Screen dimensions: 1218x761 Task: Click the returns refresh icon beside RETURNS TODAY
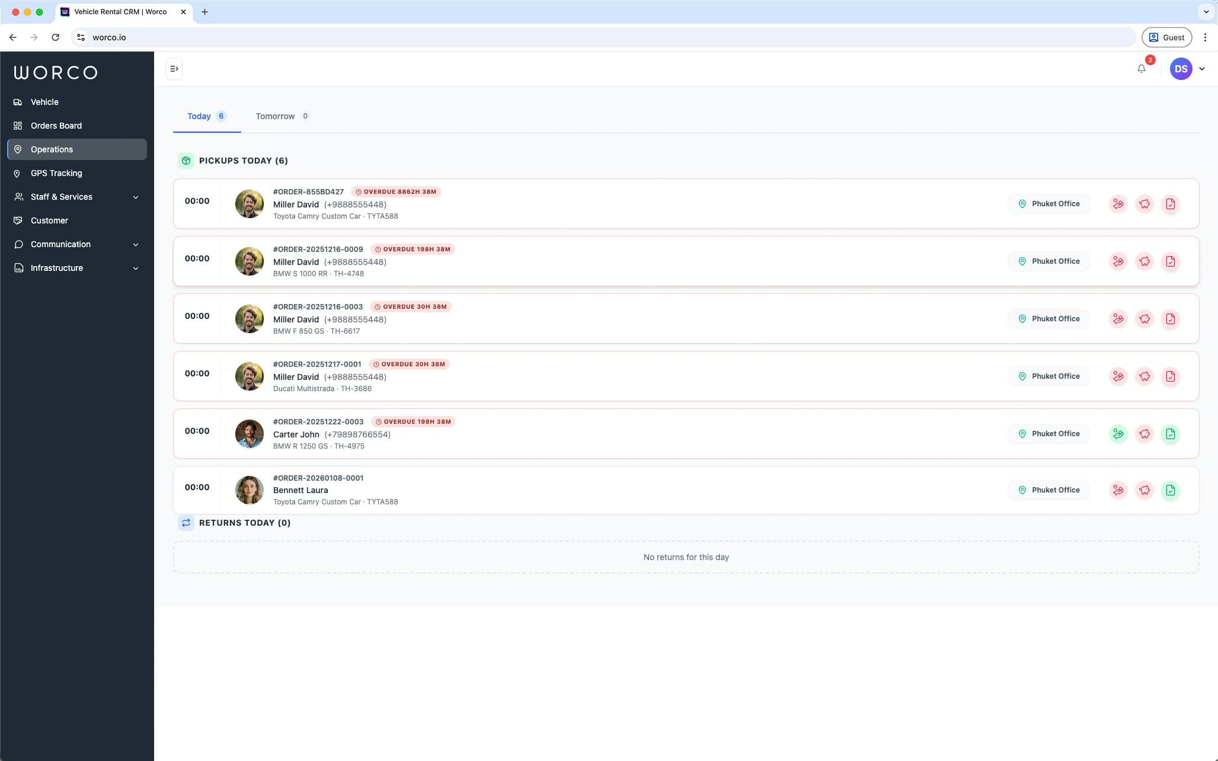point(186,522)
